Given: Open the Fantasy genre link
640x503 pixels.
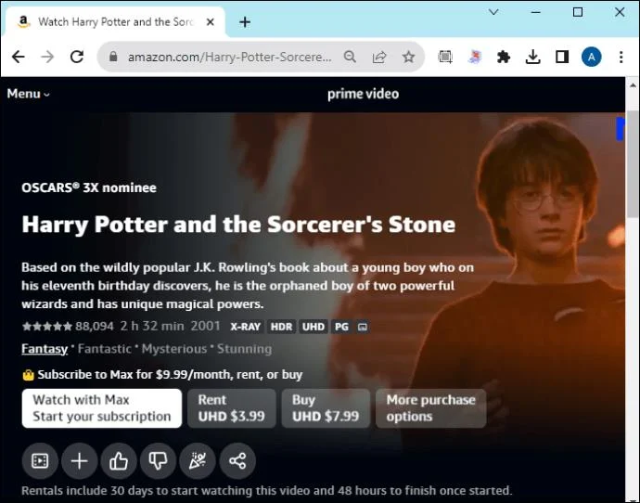Looking at the screenshot, I should (x=45, y=349).
